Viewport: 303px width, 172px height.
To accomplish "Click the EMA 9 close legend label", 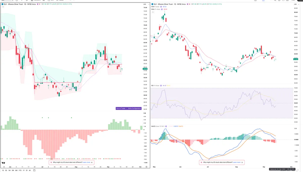I will 156,7.
